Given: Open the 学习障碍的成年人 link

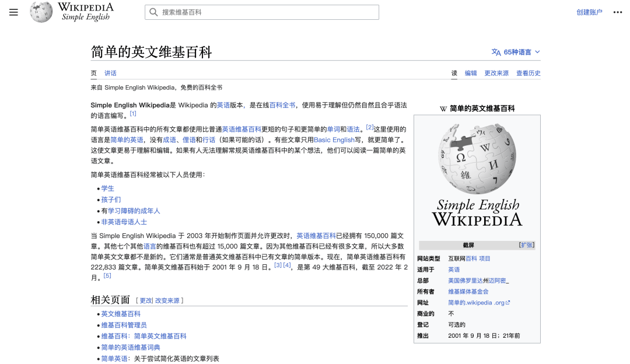Looking at the screenshot, I should 134,211.
